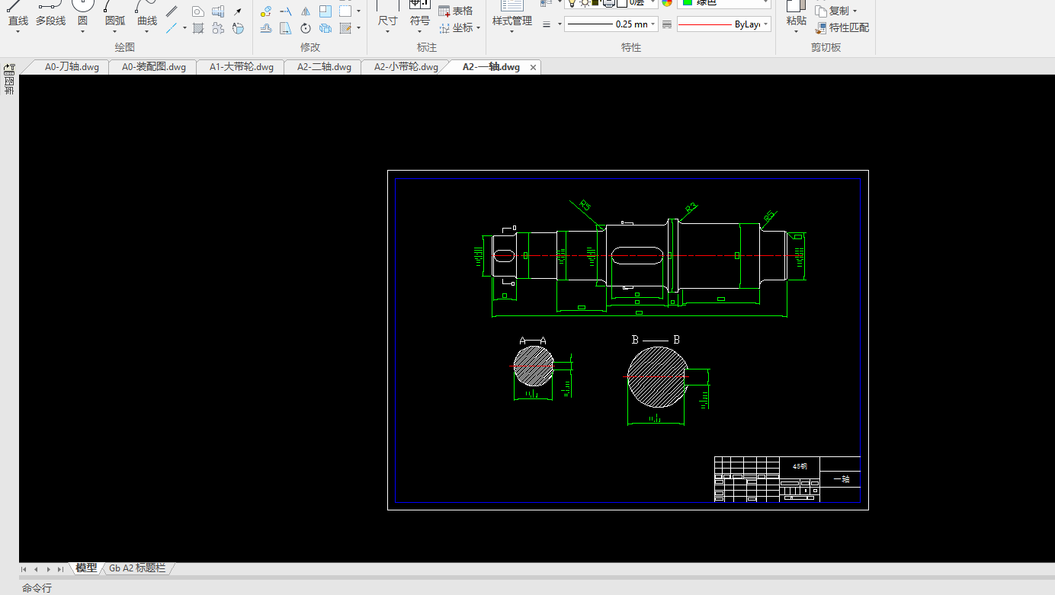Viewport: 1055px width, 595px height.
Task: Click the color wheel icon beside the color box
Action: pyautogui.click(x=667, y=2)
